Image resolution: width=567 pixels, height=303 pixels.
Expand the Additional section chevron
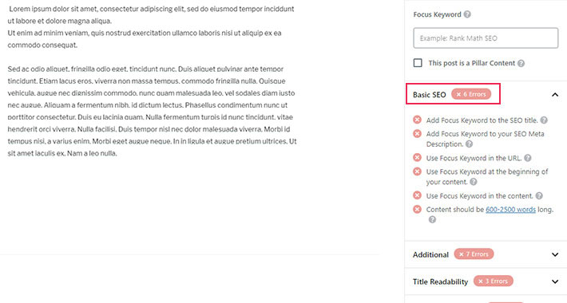click(555, 254)
